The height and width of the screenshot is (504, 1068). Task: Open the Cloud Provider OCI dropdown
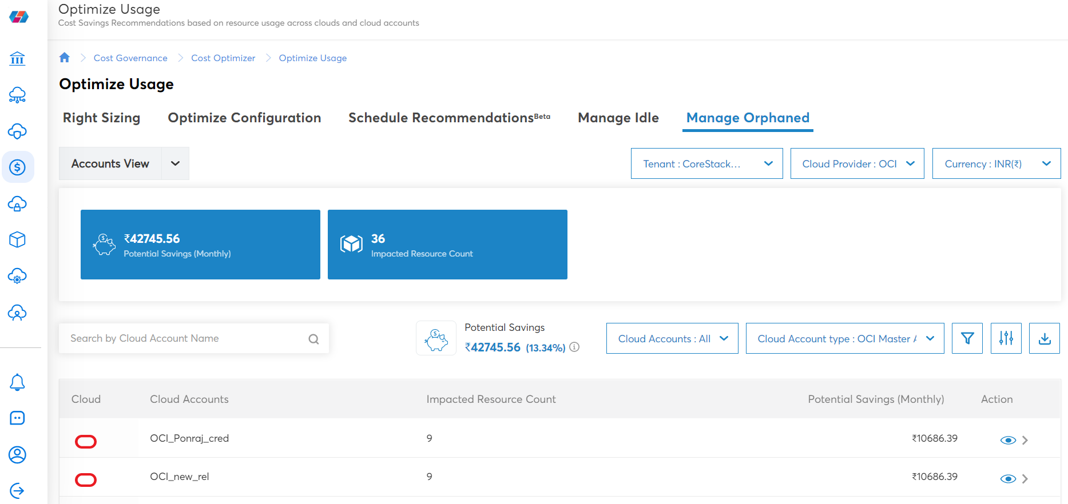coord(857,163)
